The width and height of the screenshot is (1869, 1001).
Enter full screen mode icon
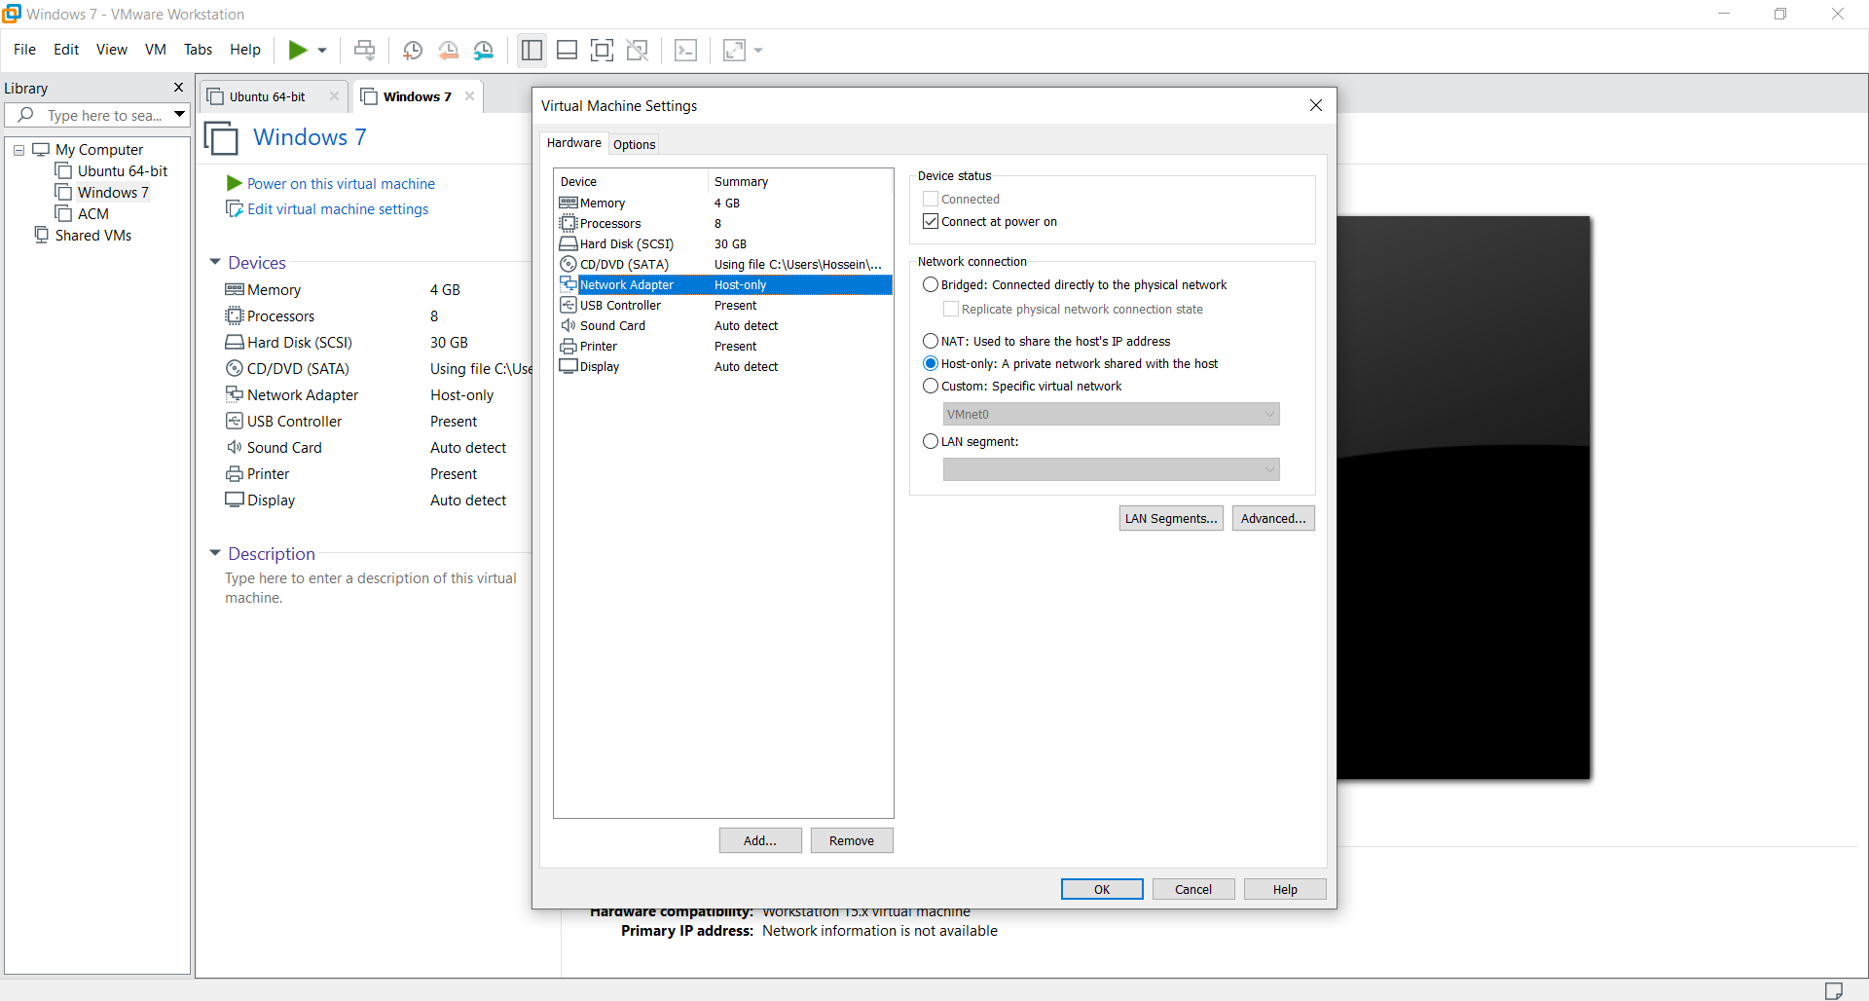point(603,50)
